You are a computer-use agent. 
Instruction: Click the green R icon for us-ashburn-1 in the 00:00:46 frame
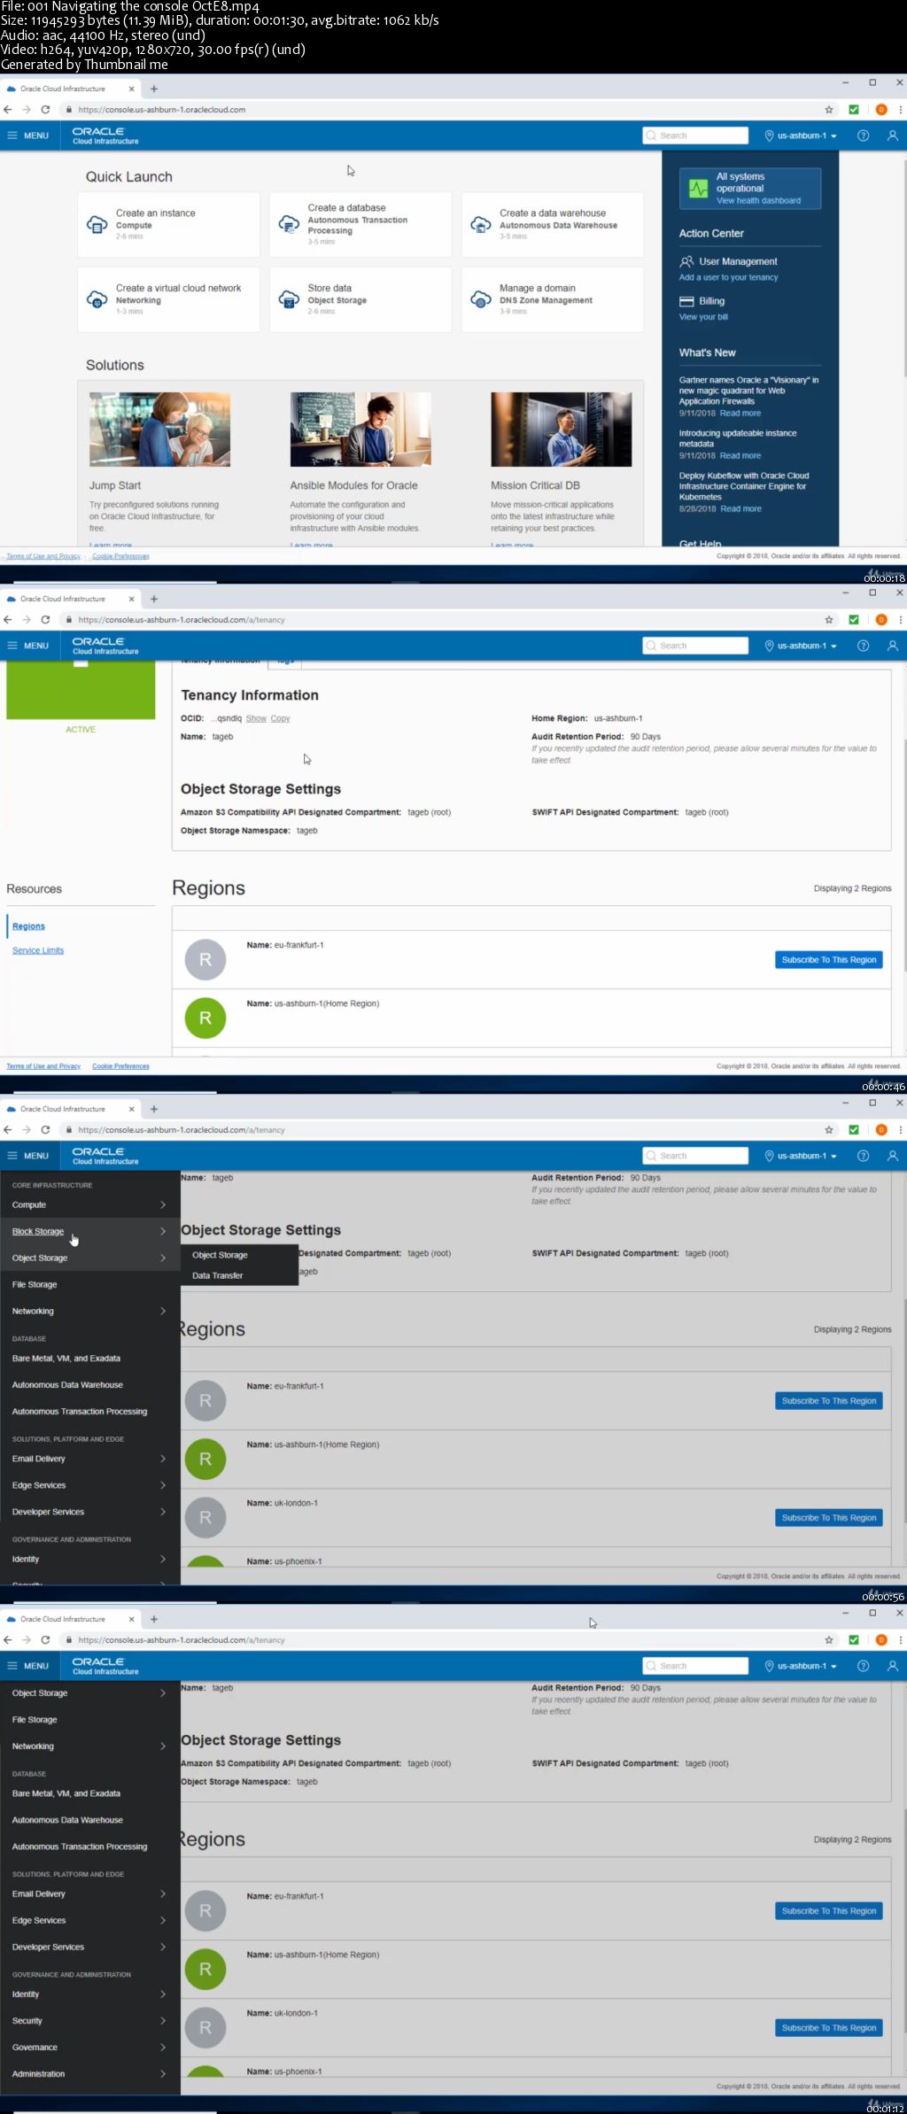coord(205,1018)
